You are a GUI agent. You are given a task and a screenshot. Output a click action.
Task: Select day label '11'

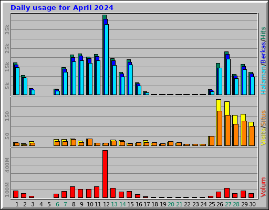click(x=98, y=204)
